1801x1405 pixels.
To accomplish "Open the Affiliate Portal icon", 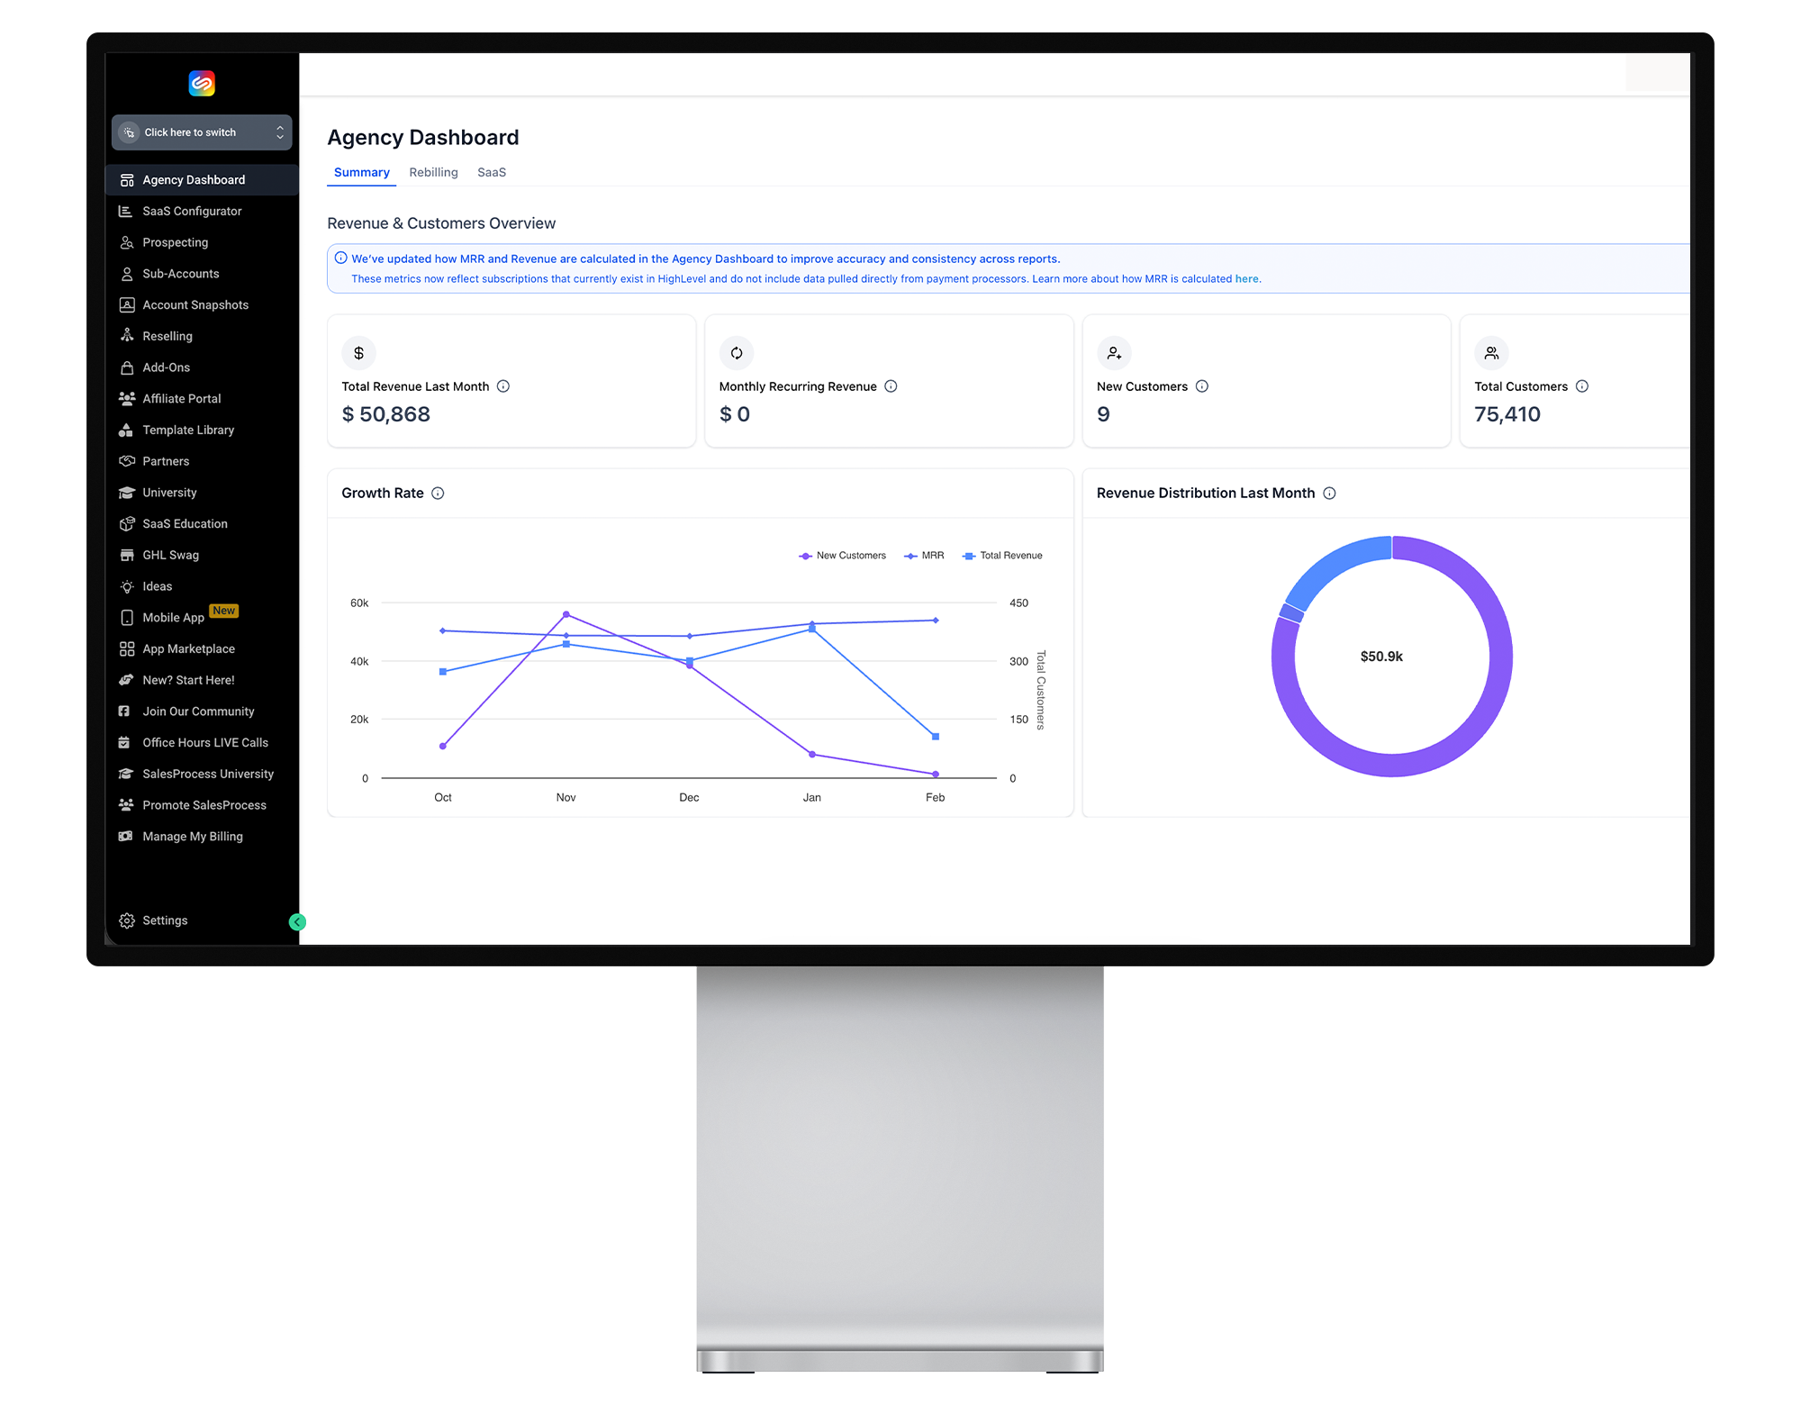I will click(126, 398).
